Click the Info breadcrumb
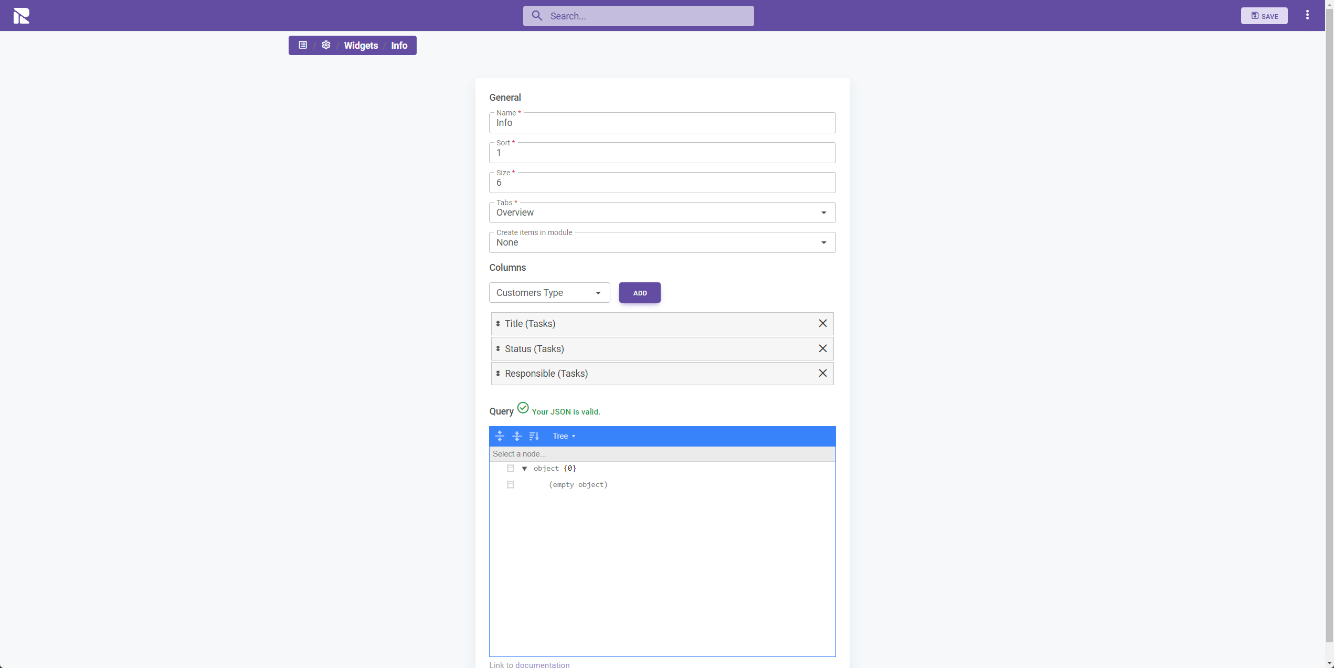Screen dimensions: 1334x668 [x=399, y=46]
